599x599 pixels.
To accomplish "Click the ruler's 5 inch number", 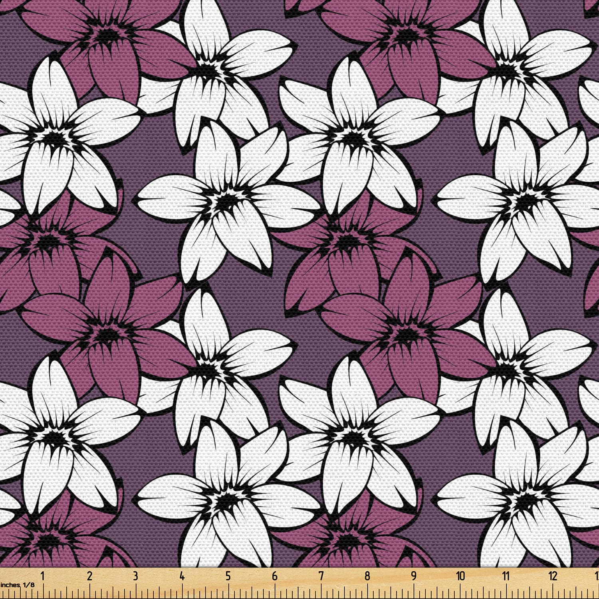I will [x=228, y=576].
